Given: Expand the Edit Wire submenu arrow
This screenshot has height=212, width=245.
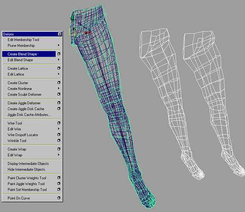Looking at the screenshot, I should coord(59,129).
